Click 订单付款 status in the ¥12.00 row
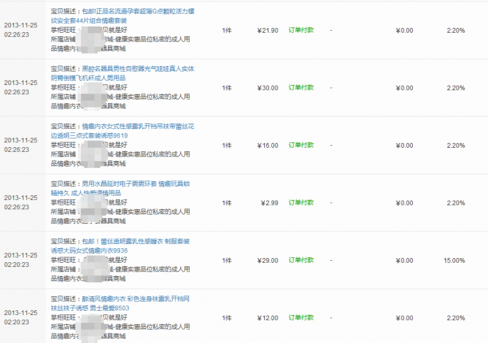Screen dimensions: 488x343 click(x=301, y=318)
